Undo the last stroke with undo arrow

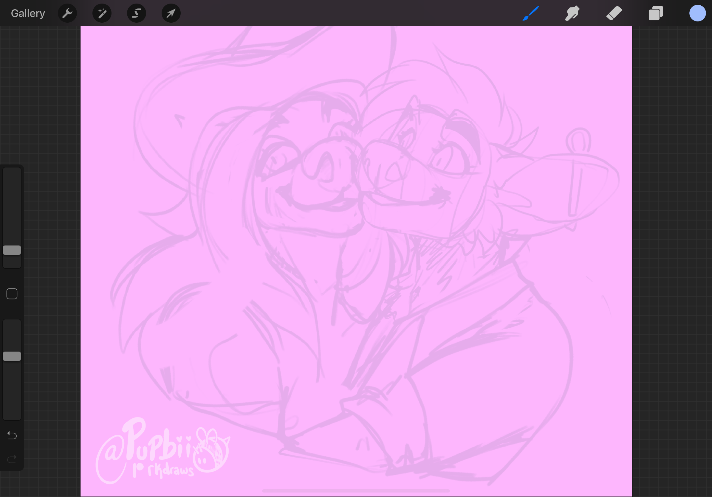12,435
